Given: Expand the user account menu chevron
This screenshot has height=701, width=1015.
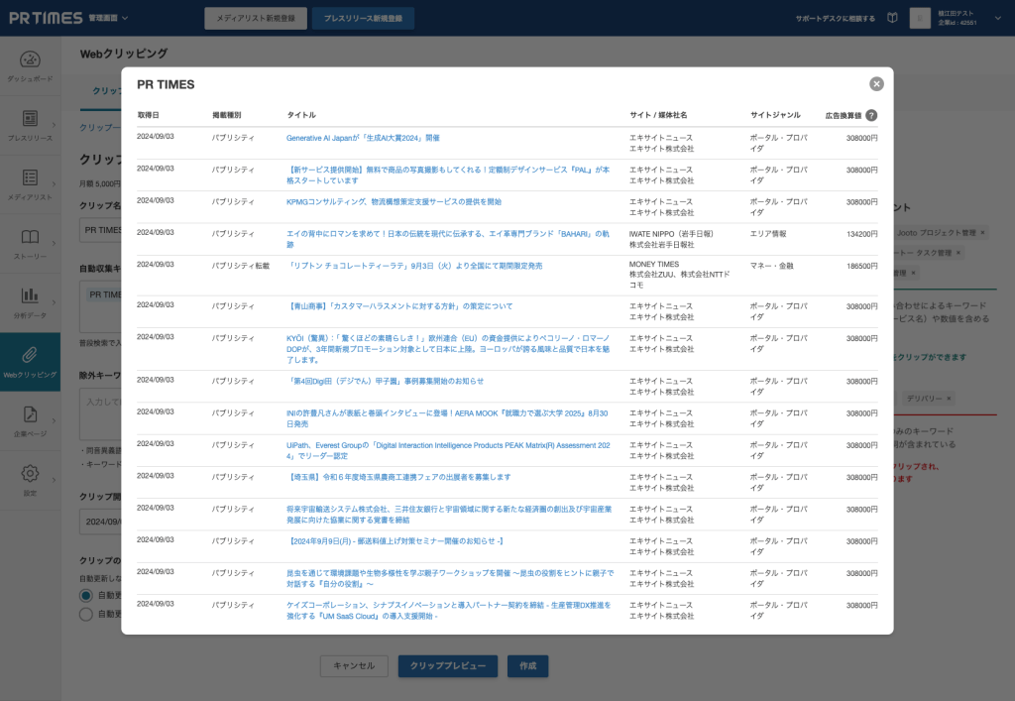Looking at the screenshot, I should tap(998, 18).
